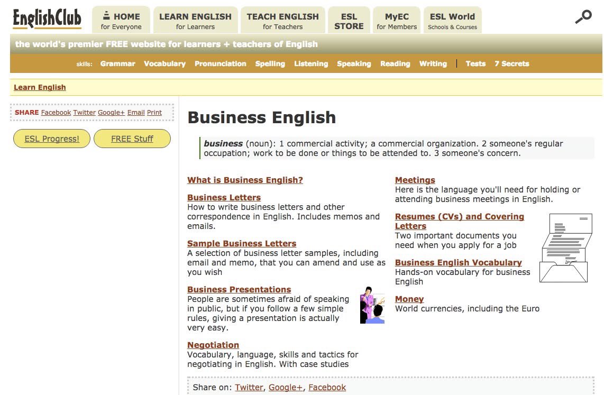Click the 'World currencies, including the Euro' text
Viewport: 604px width, 395px height.
tap(467, 308)
